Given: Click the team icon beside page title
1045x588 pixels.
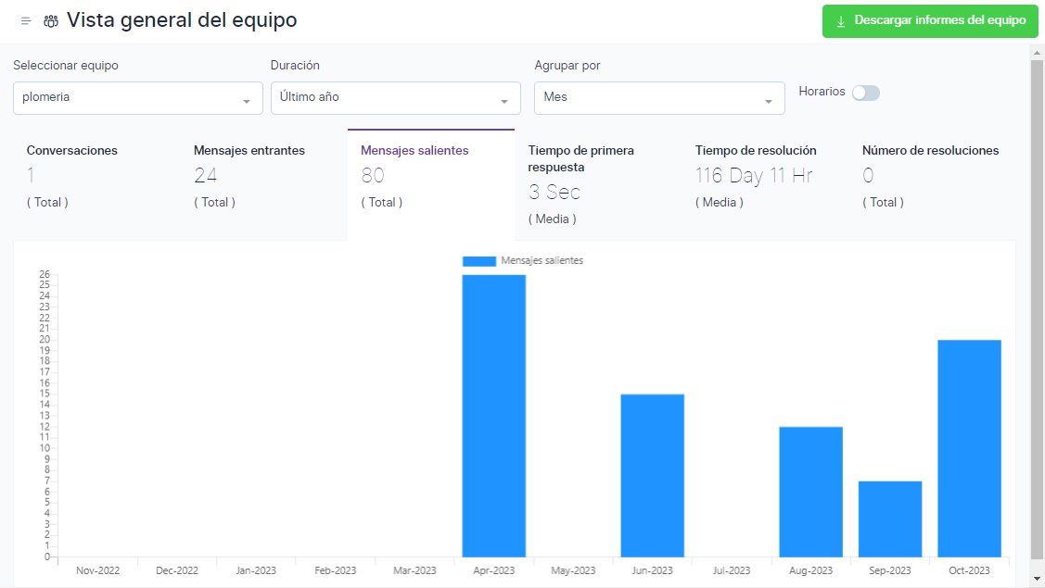Looking at the screenshot, I should pos(51,21).
